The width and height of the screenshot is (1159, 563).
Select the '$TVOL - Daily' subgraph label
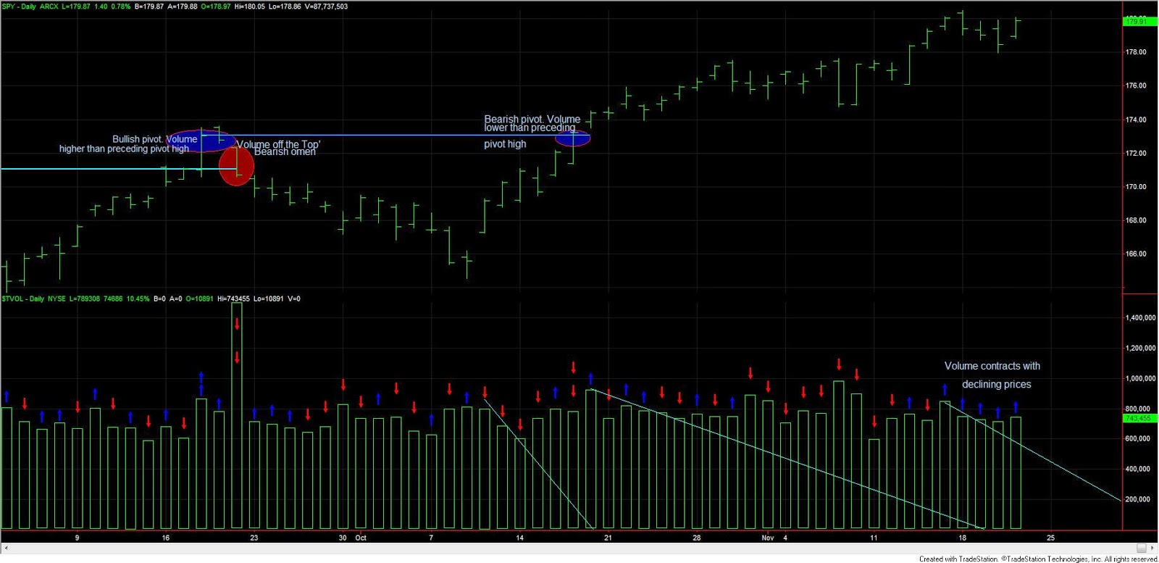click(x=22, y=299)
